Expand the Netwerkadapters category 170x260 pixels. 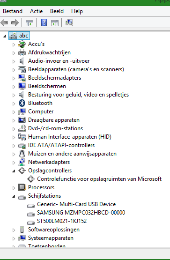click(x=14, y=163)
